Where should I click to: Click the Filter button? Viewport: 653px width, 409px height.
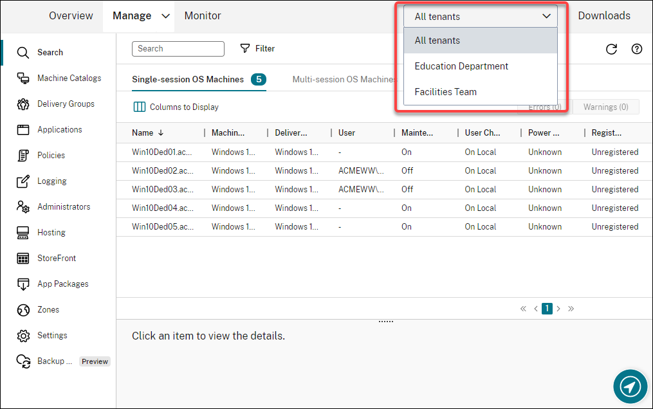pyautogui.click(x=257, y=49)
